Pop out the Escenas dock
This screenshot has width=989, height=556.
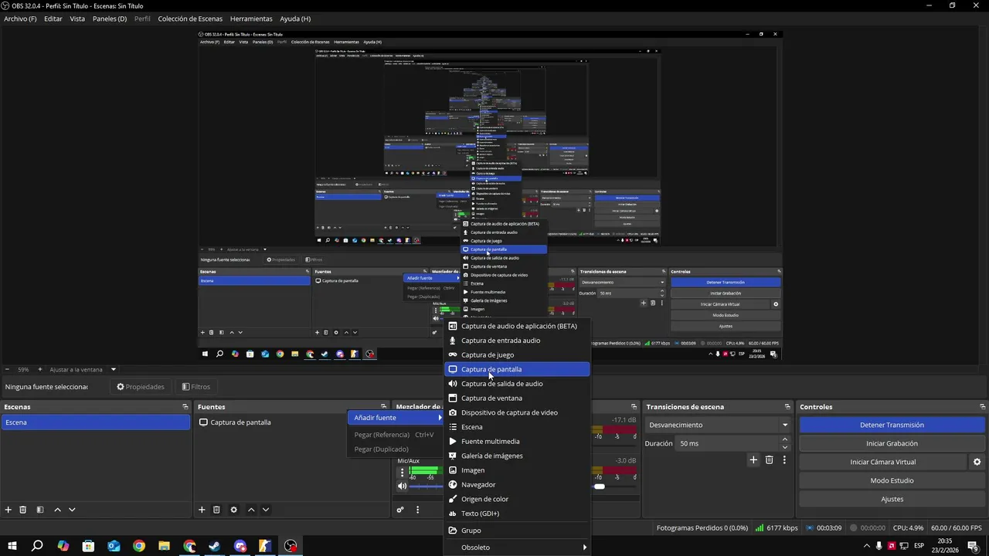(185, 407)
